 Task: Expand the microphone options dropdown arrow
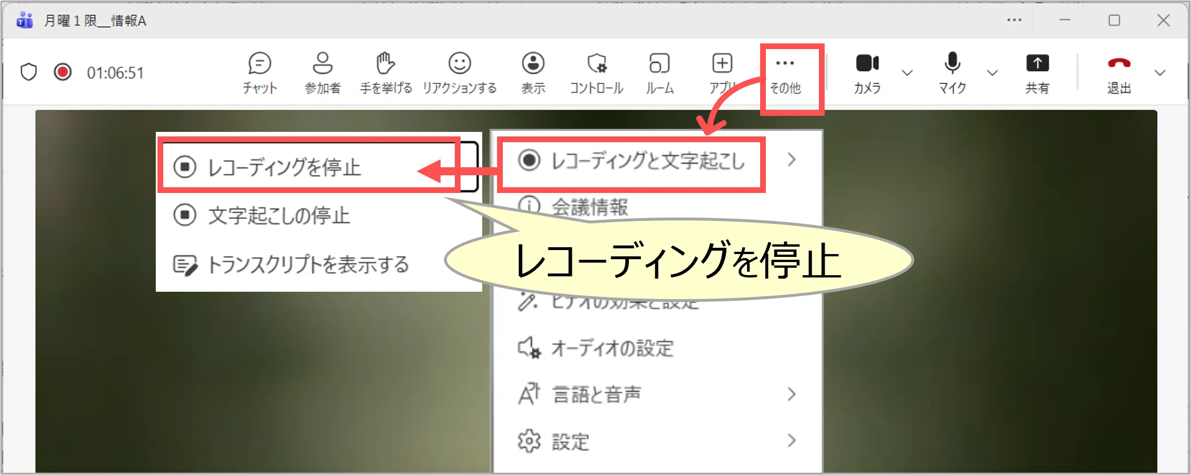coord(992,73)
